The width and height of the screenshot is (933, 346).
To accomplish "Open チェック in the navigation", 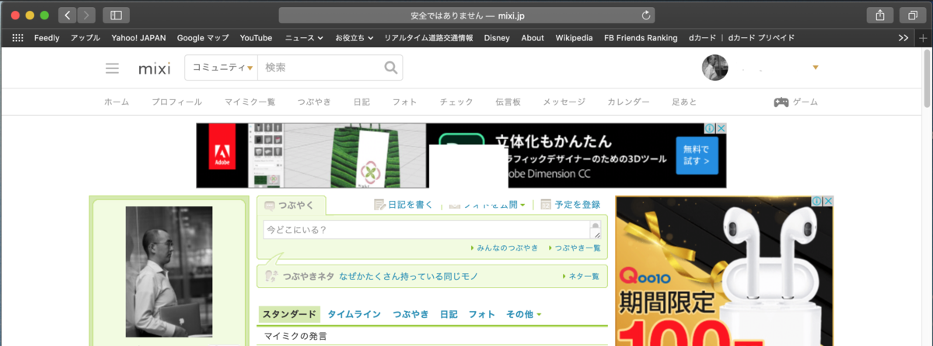I will click(456, 102).
